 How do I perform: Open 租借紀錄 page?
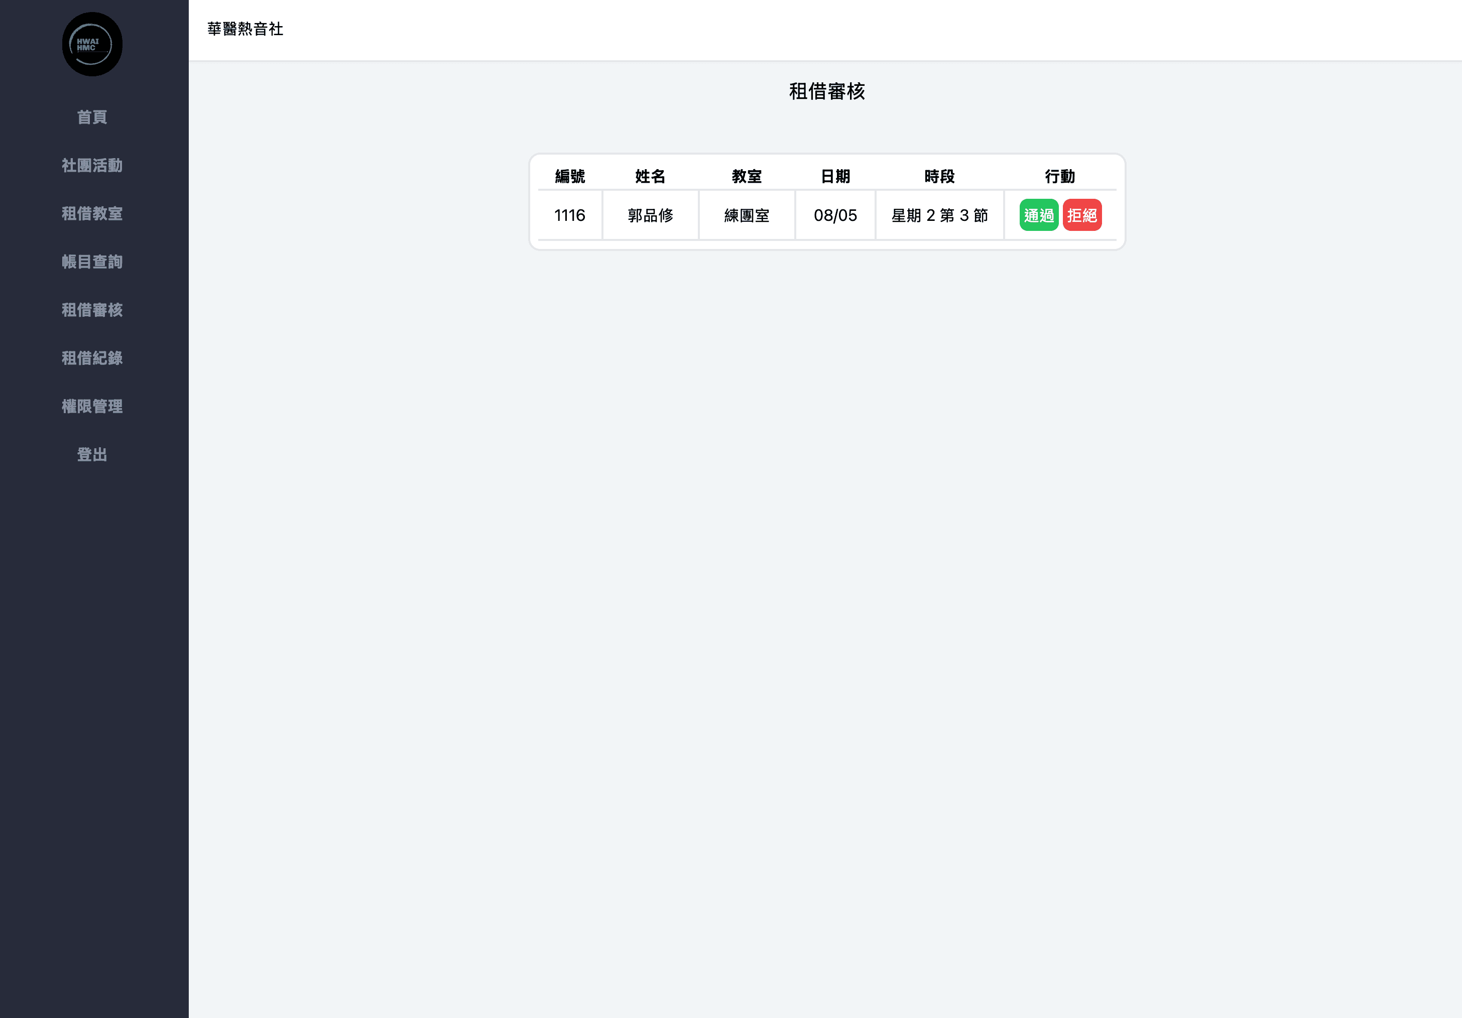pyautogui.click(x=92, y=358)
